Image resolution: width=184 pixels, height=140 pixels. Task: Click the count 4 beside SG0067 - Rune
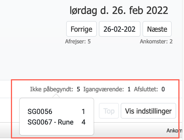84,122
